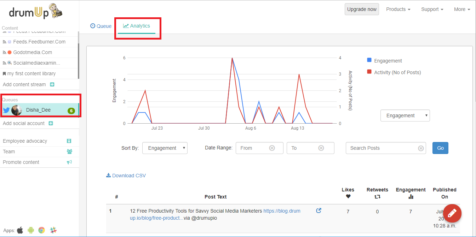The width and height of the screenshot is (476, 237).
Task: Open the chart metric Engagement dropdown
Action: coord(405,115)
